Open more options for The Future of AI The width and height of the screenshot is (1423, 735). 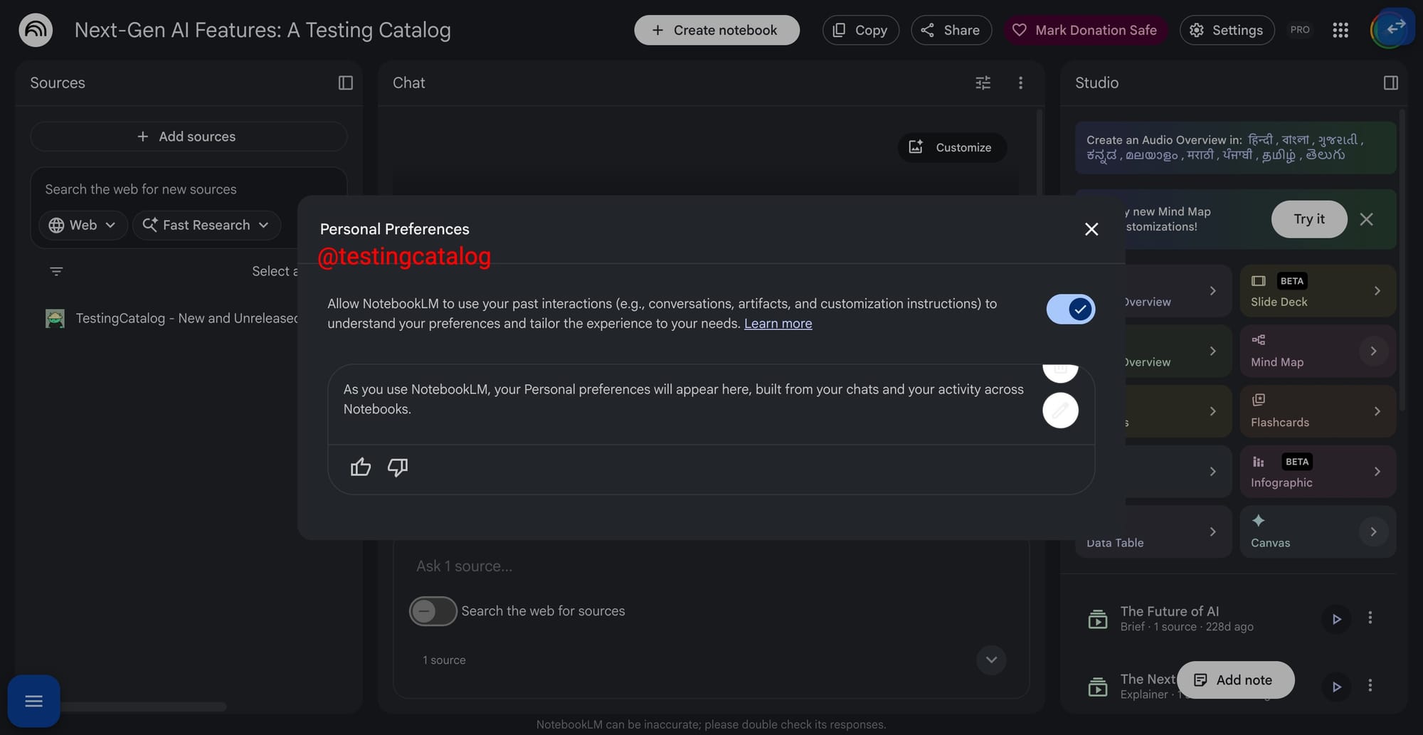[x=1370, y=618]
